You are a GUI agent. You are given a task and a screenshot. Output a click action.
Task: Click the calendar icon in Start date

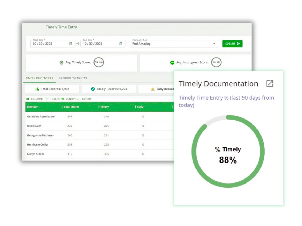(71, 44)
